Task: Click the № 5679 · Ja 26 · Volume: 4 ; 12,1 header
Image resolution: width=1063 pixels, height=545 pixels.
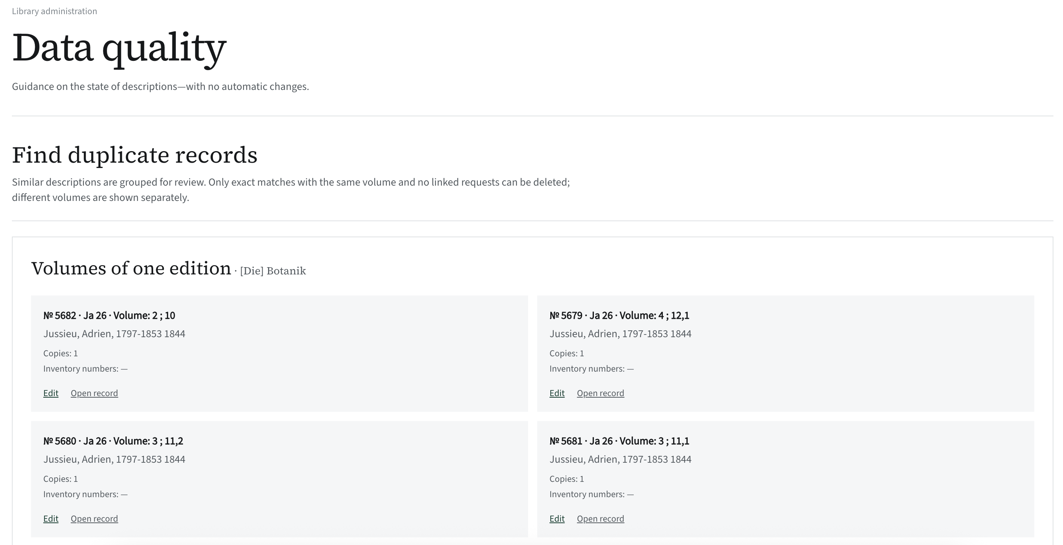Action: click(x=619, y=316)
